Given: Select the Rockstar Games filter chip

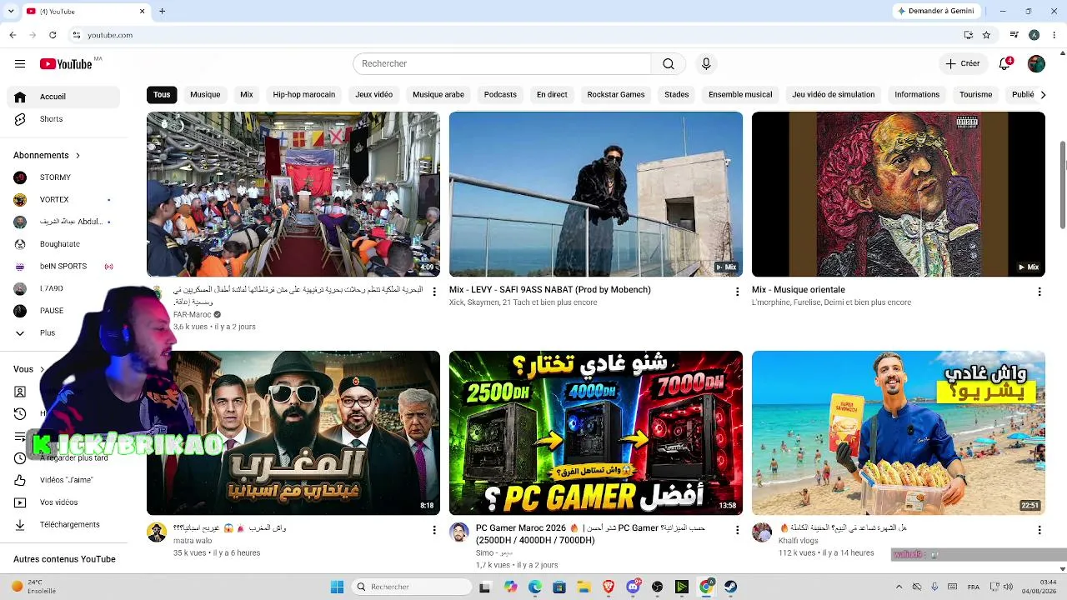Looking at the screenshot, I should pos(616,95).
